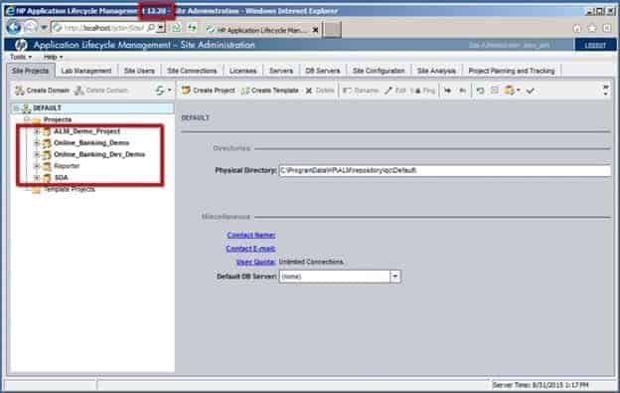Click the Contact Name link

click(x=251, y=235)
